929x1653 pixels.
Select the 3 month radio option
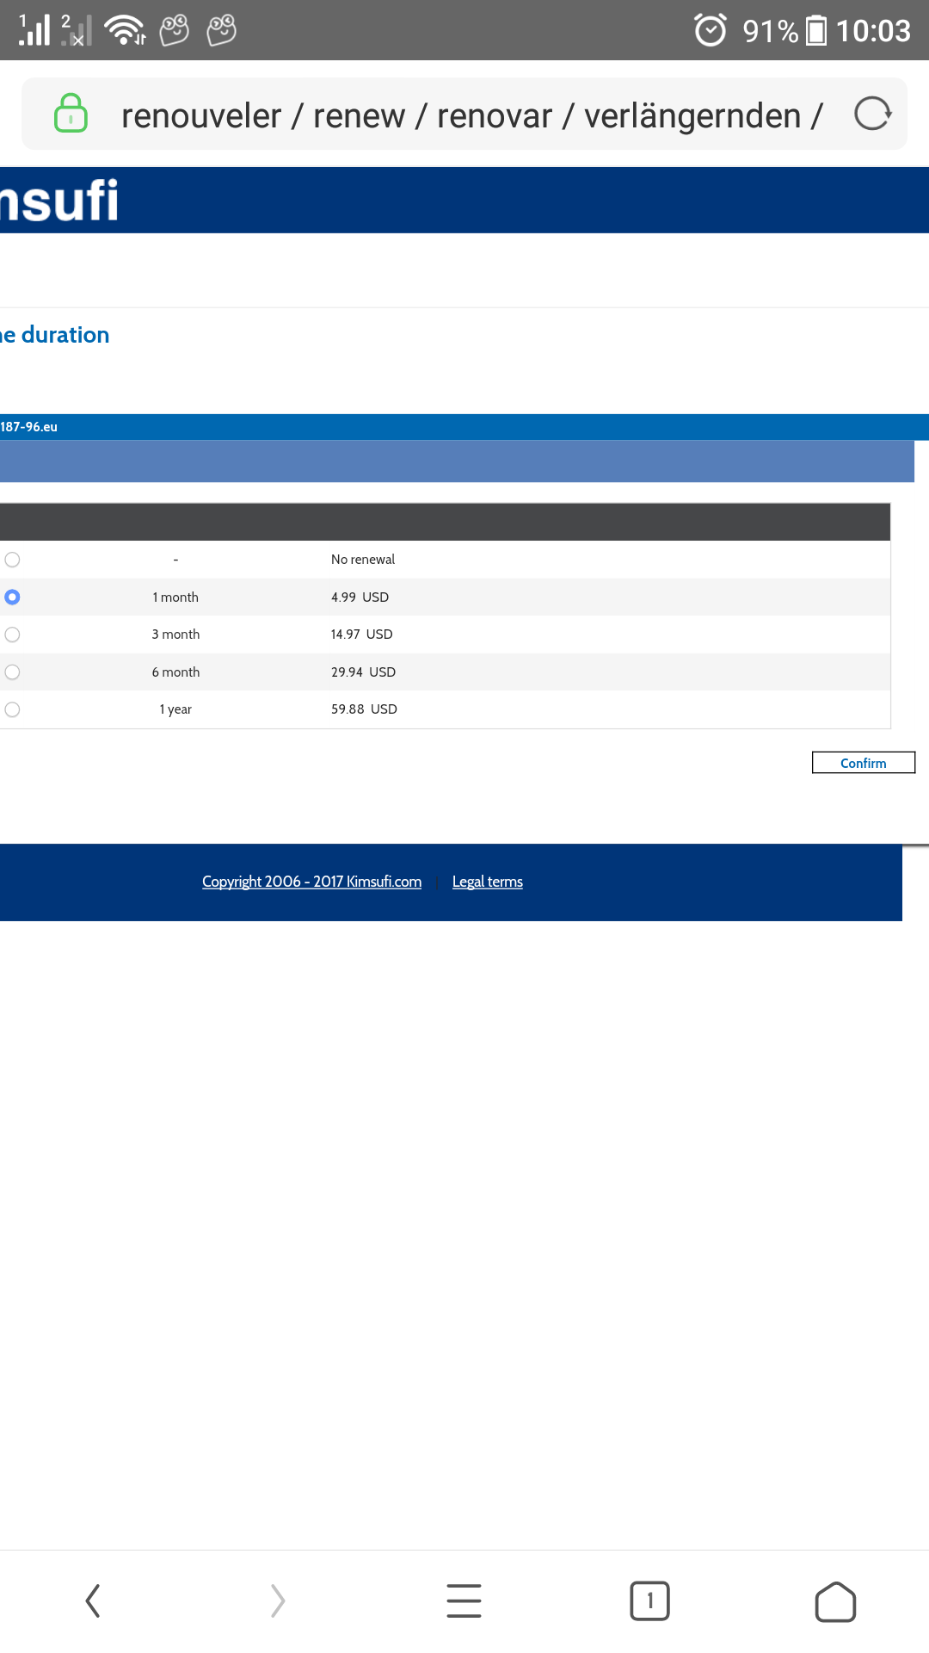coord(12,635)
